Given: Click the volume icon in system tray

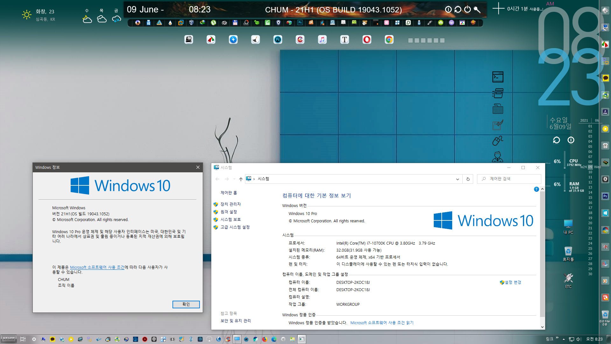Looking at the screenshot, I should pyautogui.click(x=579, y=339).
